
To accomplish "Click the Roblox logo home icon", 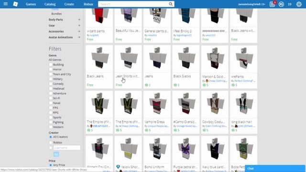I will (15, 4).
